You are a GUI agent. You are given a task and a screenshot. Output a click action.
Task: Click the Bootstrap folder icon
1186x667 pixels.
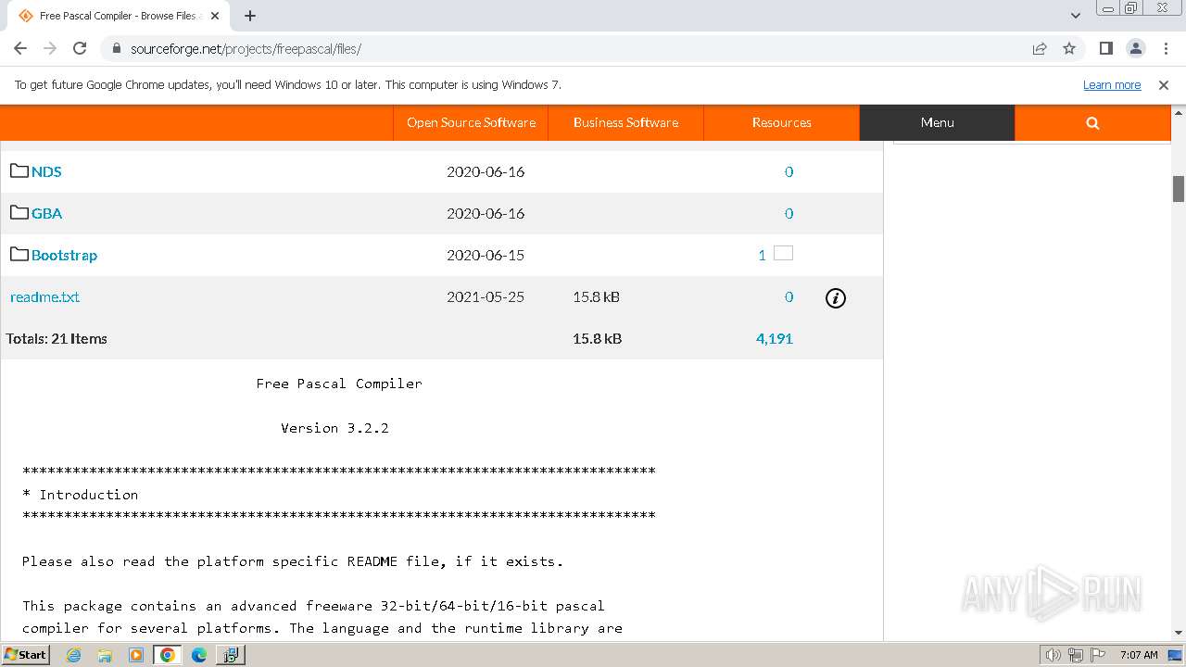(x=19, y=254)
